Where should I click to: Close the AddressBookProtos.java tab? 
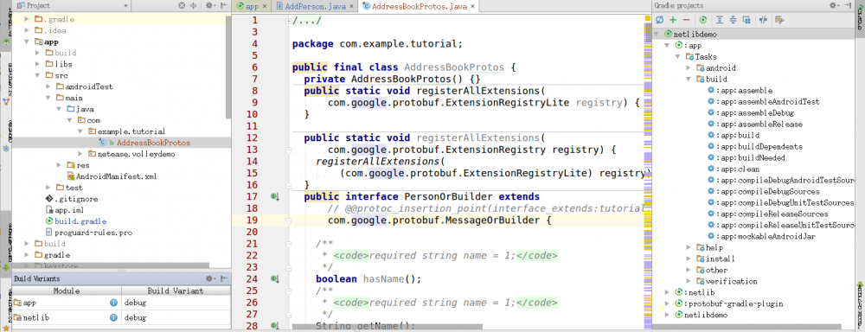coord(473,7)
